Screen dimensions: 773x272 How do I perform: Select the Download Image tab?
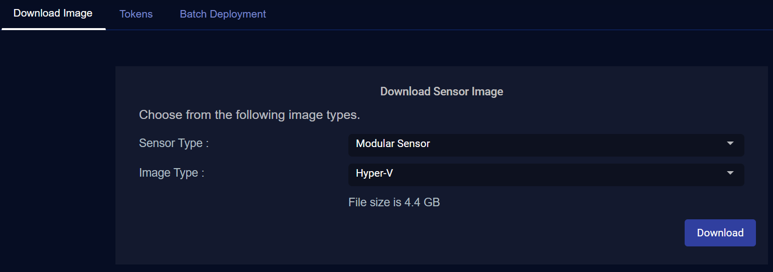(x=53, y=14)
